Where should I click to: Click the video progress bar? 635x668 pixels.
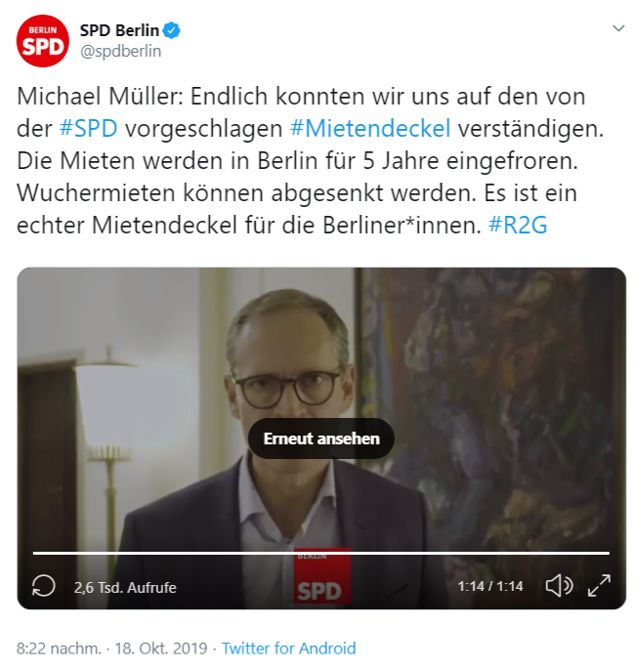point(321,553)
